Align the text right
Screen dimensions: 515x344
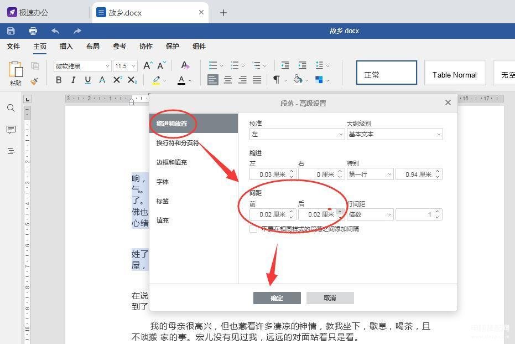[x=242, y=80]
